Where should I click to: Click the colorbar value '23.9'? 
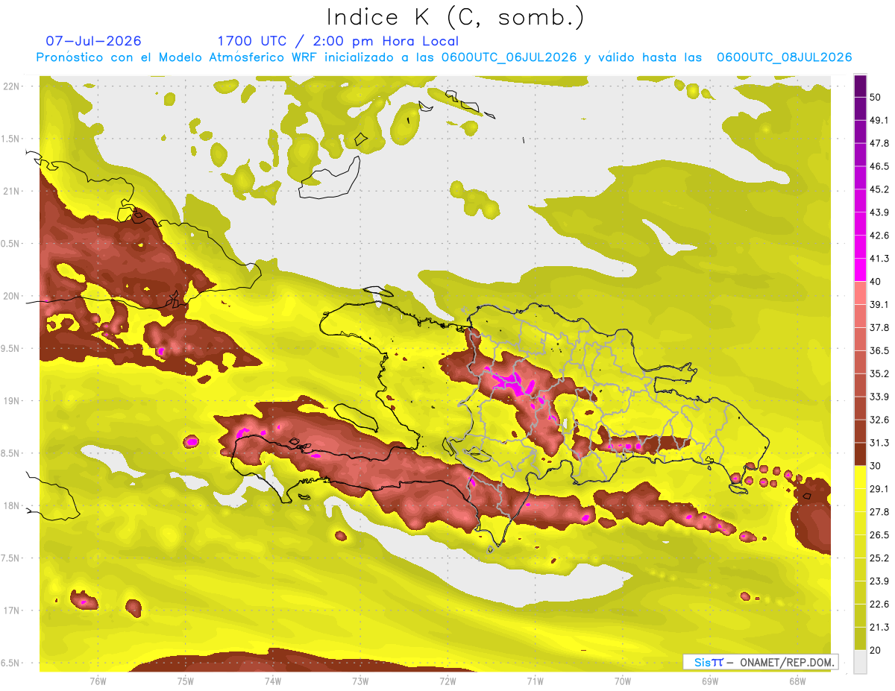[879, 581]
